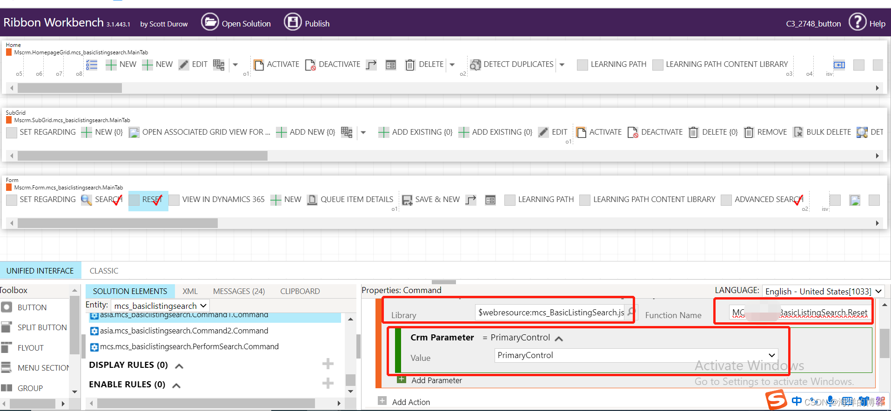Collapse the ENABLE RULES section
The width and height of the screenshot is (891, 411).
[176, 385]
